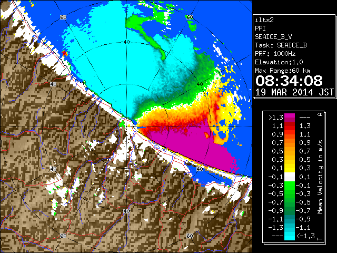Pick the white near-zero velocity swatch
Viewport: 337px width, 253px height.
click(x=290, y=177)
